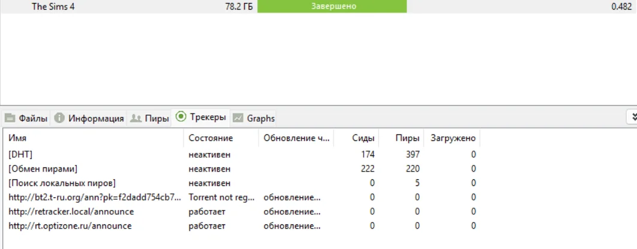Screen dimensions: 637x249
Task: Expand the details panel with the double-chevron button
Action: pos(632,117)
